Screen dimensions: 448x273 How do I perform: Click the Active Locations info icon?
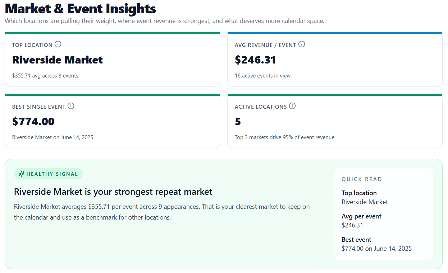[x=293, y=106]
